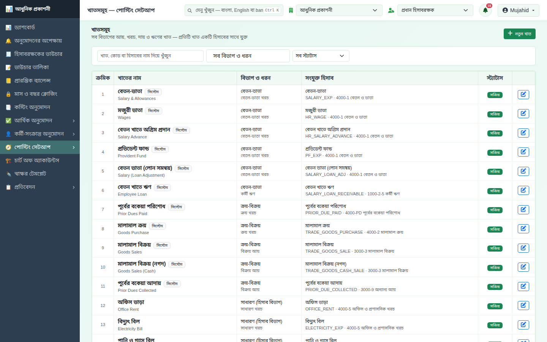
Task: Click the সক্রিয় badge for Salary Advance
Action: (x=495, y=133)
